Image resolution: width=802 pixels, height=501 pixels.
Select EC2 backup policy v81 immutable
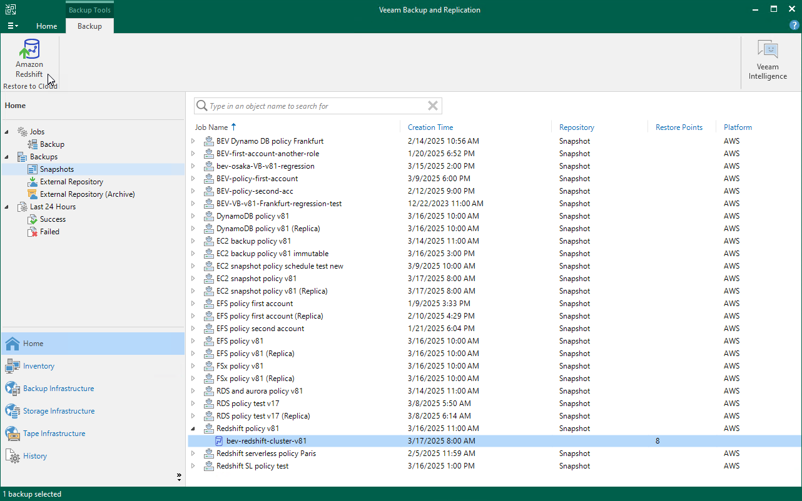click(x=272, y=254)
